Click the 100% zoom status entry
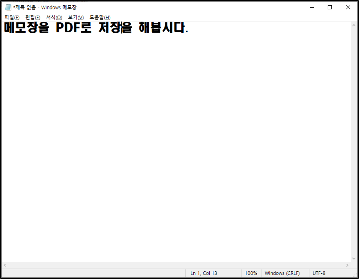This screenshot has width=359, height=279. 251,273
